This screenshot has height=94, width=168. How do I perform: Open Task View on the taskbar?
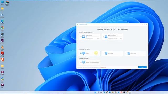click(x=101, y=92)
